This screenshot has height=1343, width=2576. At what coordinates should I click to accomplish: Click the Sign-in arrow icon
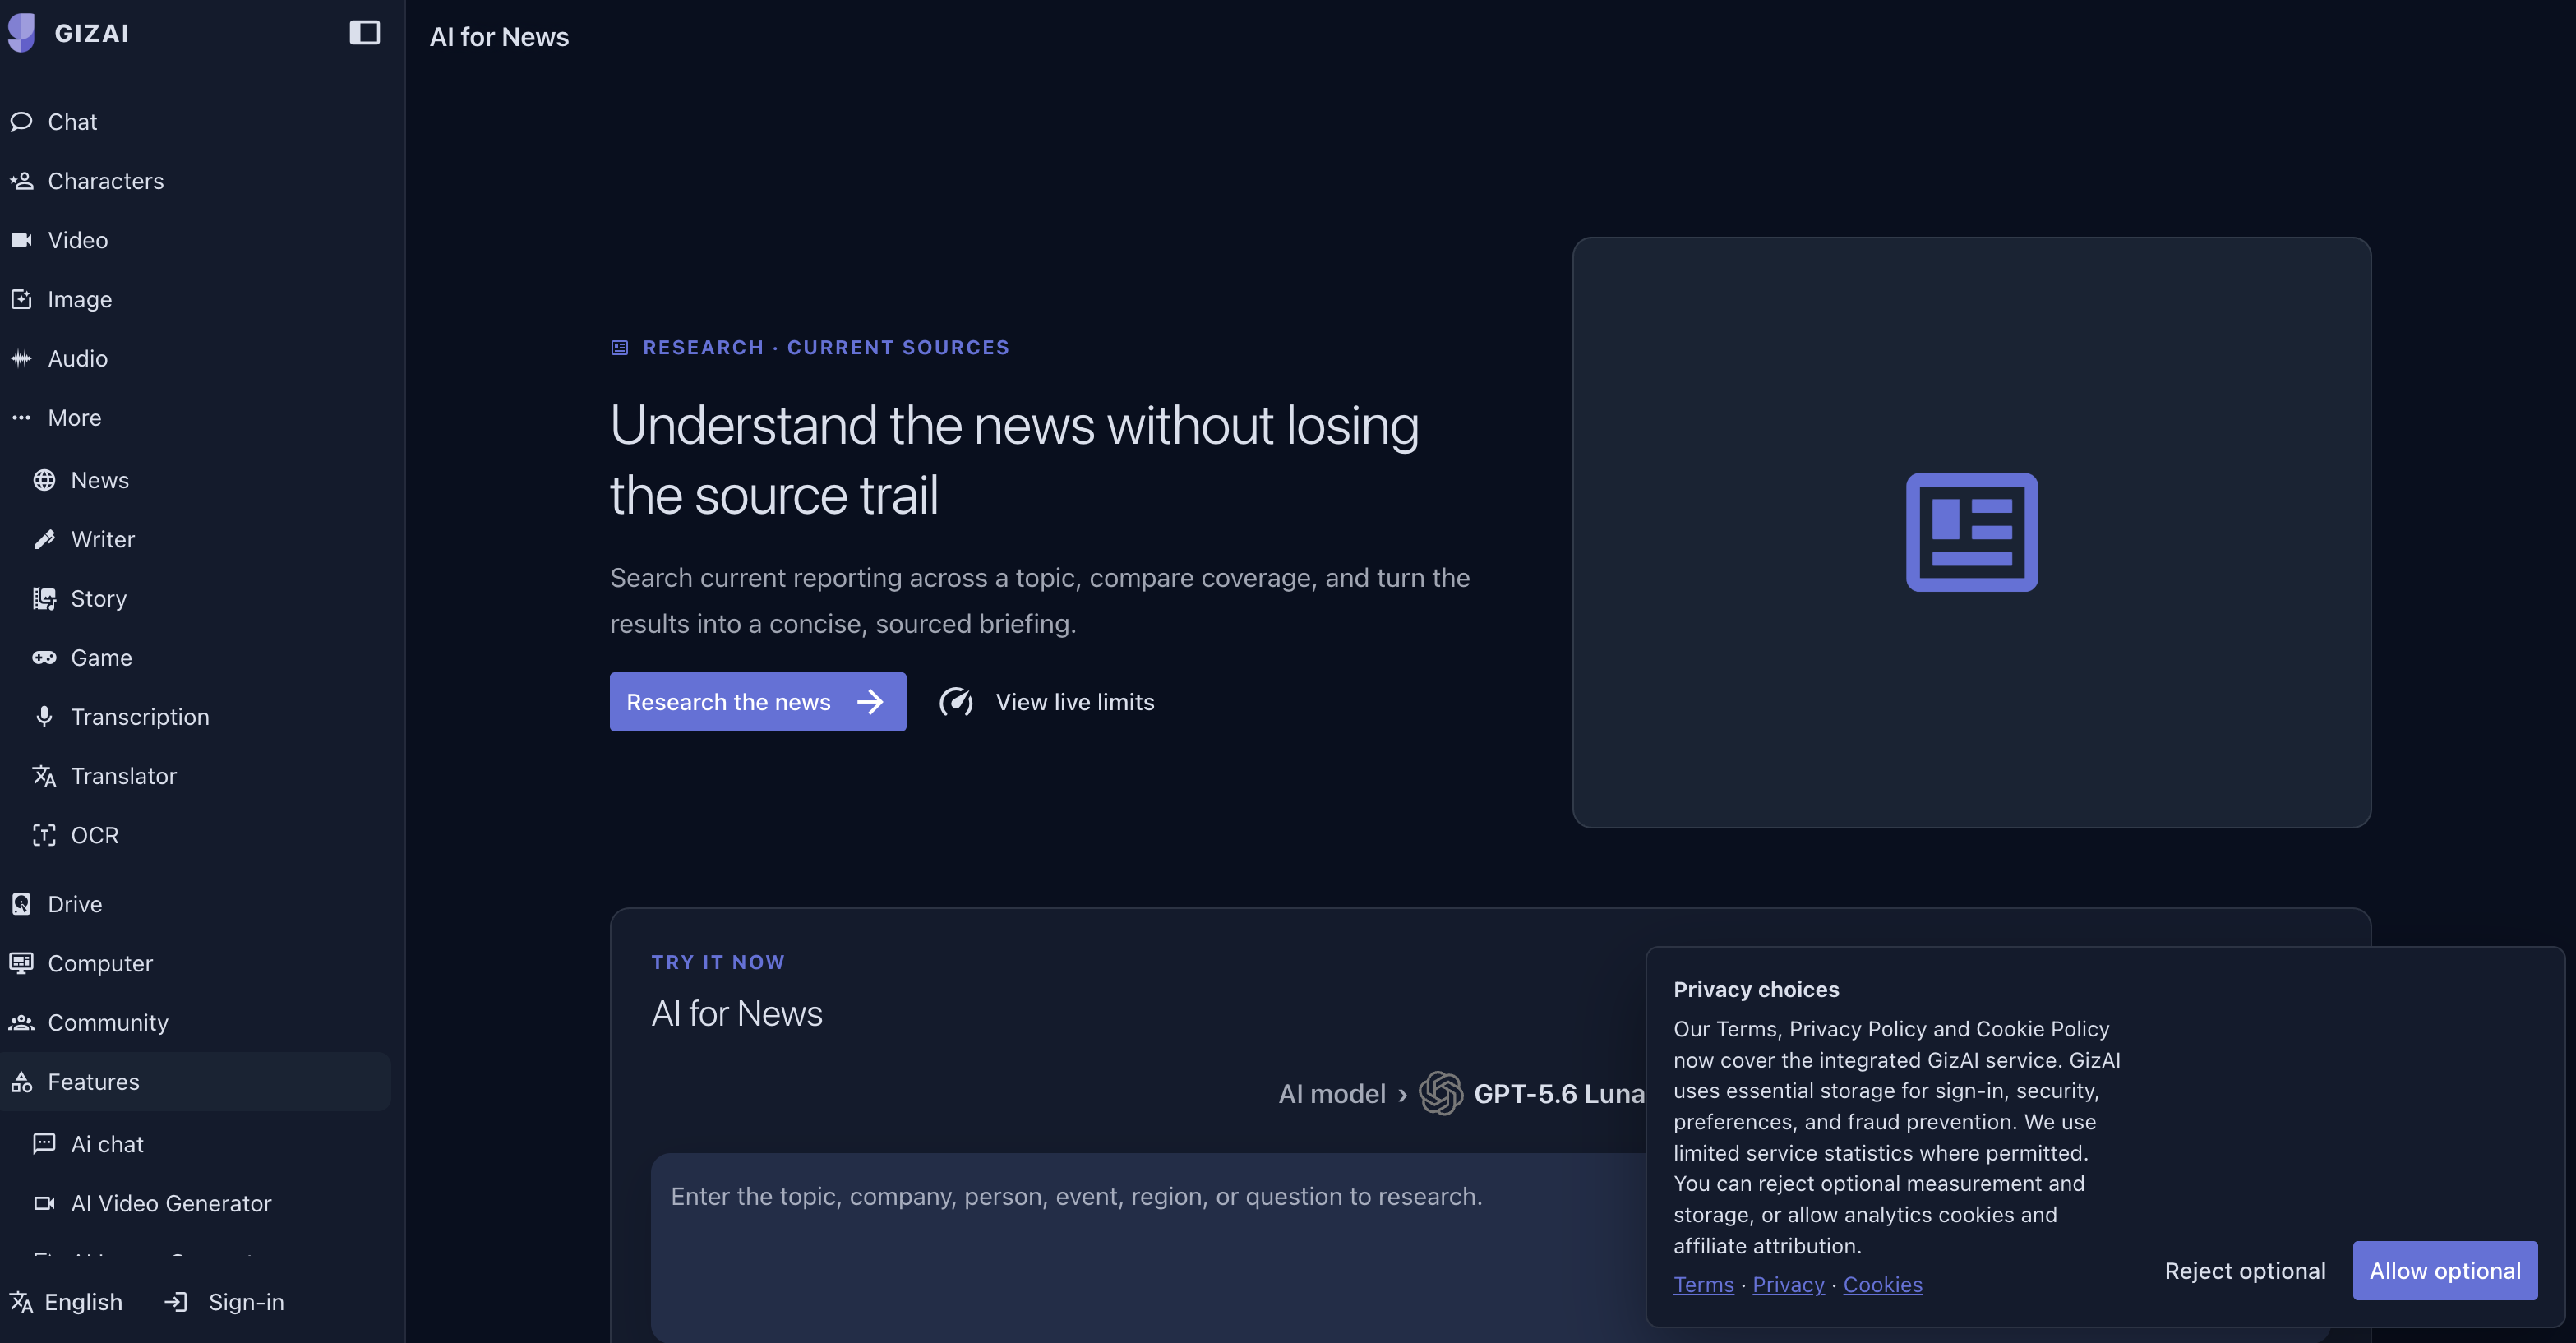[x=176, y=1301]
